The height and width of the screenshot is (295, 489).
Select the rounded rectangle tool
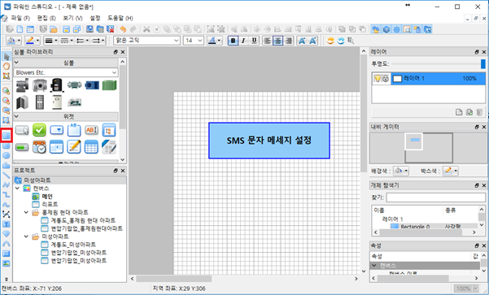tap(6, 145)
